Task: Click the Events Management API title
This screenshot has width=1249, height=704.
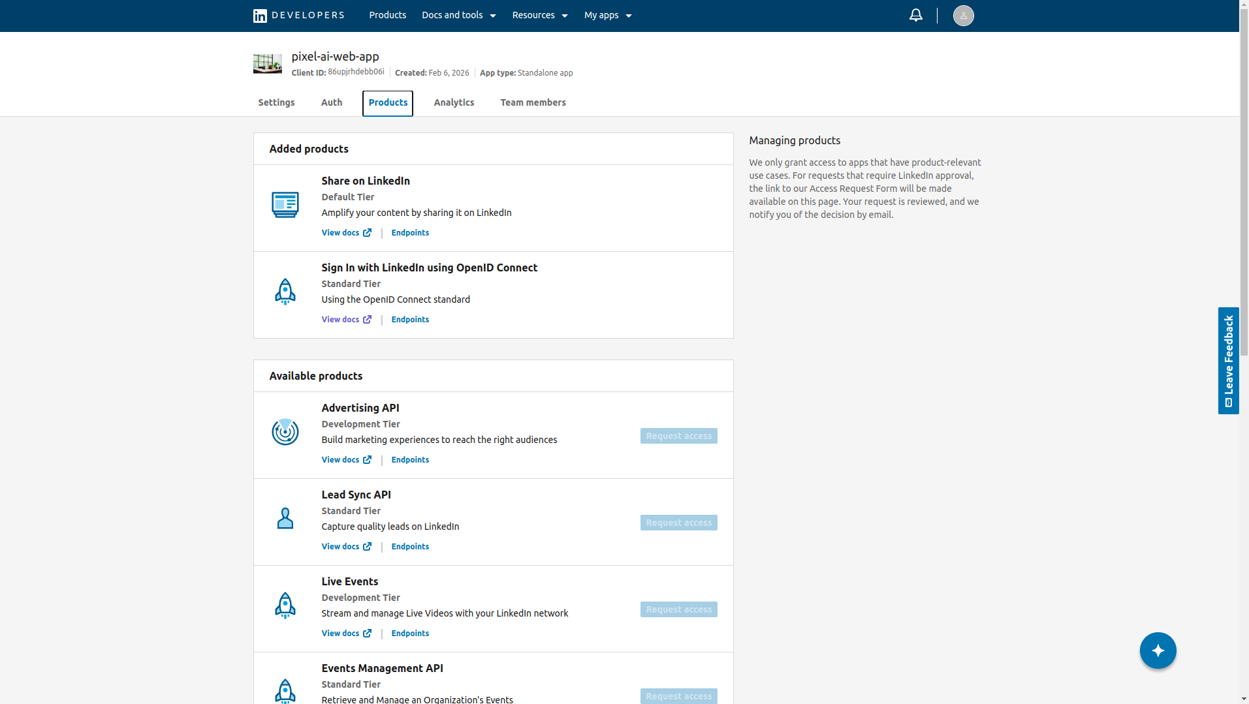Action: tap(382, 668)
